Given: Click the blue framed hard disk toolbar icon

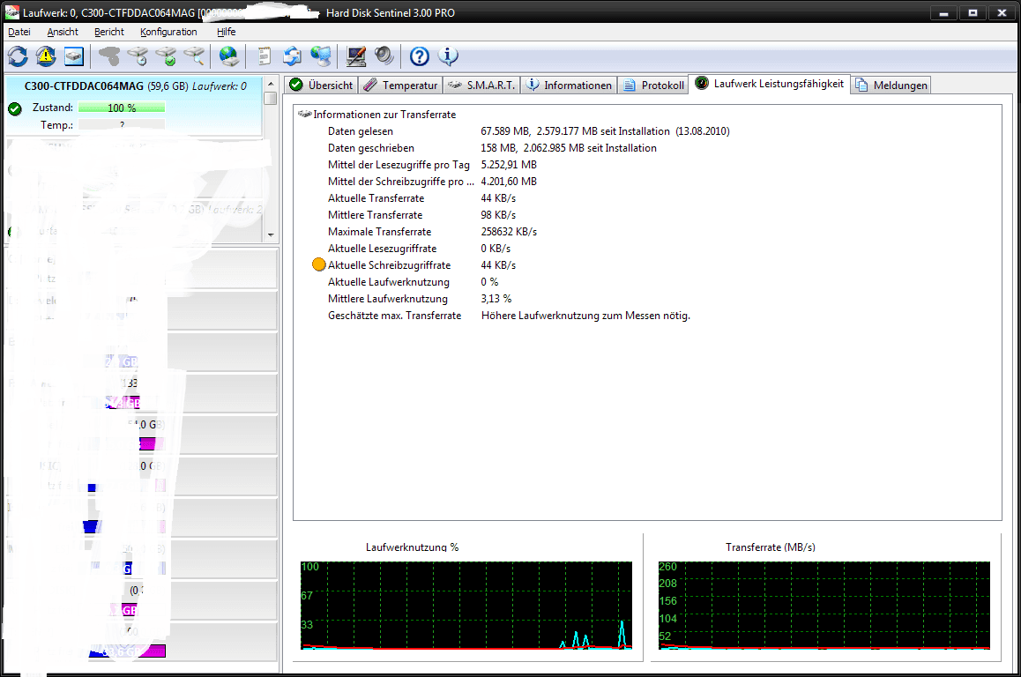Looking at the screenshot, I should (x=73, y=56).
